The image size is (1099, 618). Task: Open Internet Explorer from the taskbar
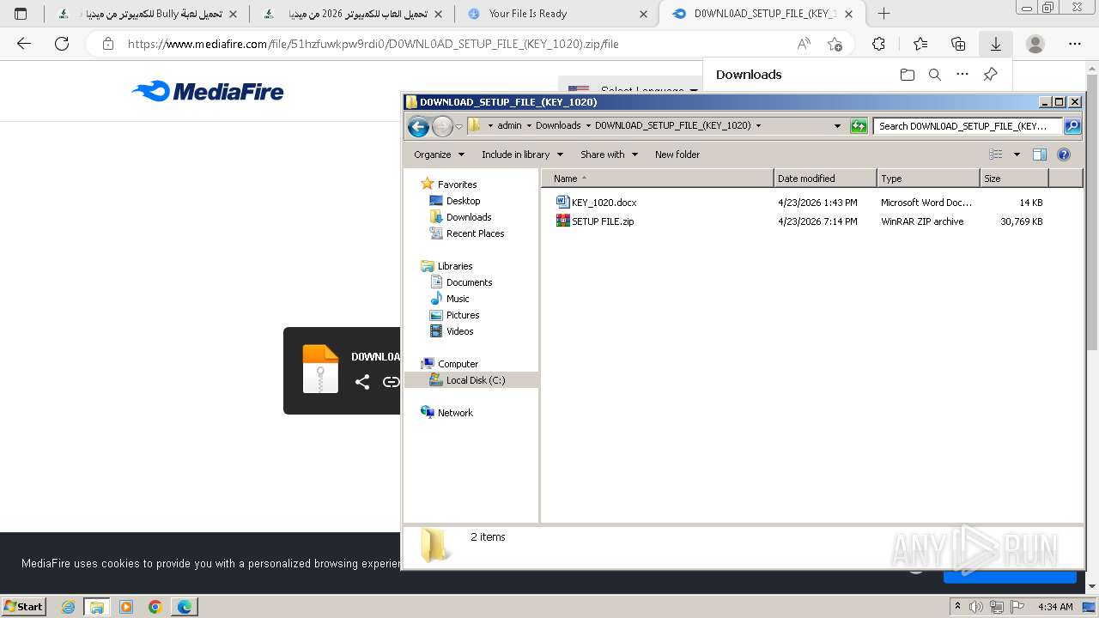[x=69, y=607]
